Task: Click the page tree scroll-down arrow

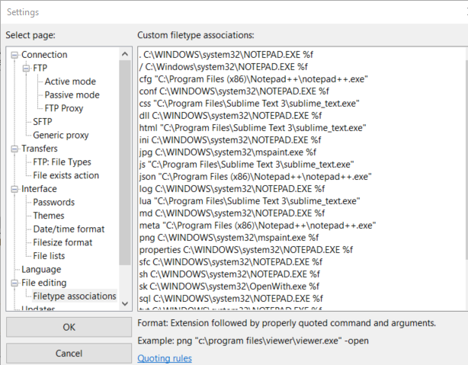Action: pos(125,304)
